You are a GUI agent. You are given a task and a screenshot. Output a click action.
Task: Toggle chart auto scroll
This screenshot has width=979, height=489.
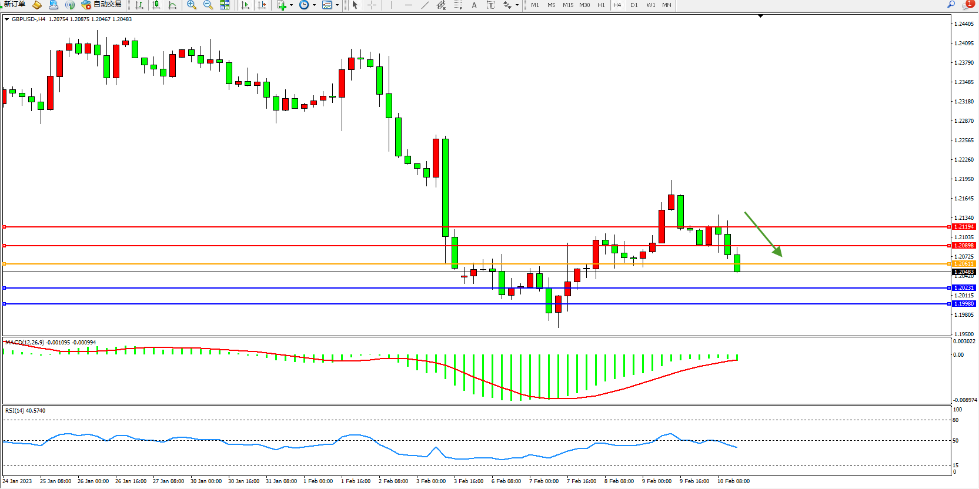[x=245, y=5]
